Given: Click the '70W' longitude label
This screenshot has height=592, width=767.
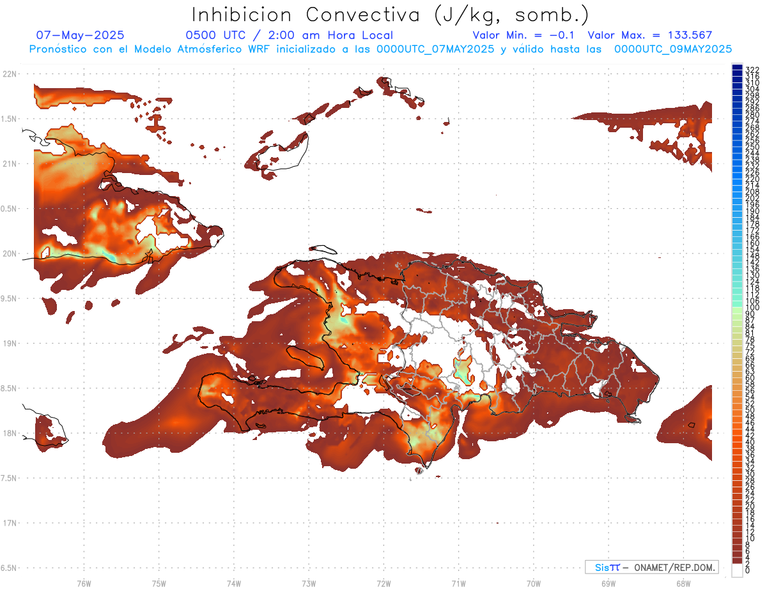Looking at the screenshot, I should pyautogui.click(x=533, y=583).
